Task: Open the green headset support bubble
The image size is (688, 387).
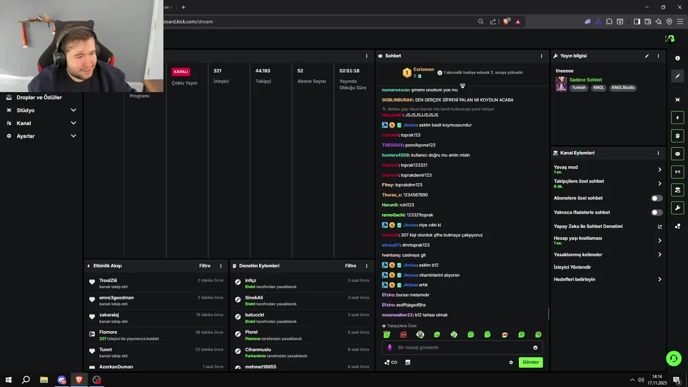Action: 673,358
